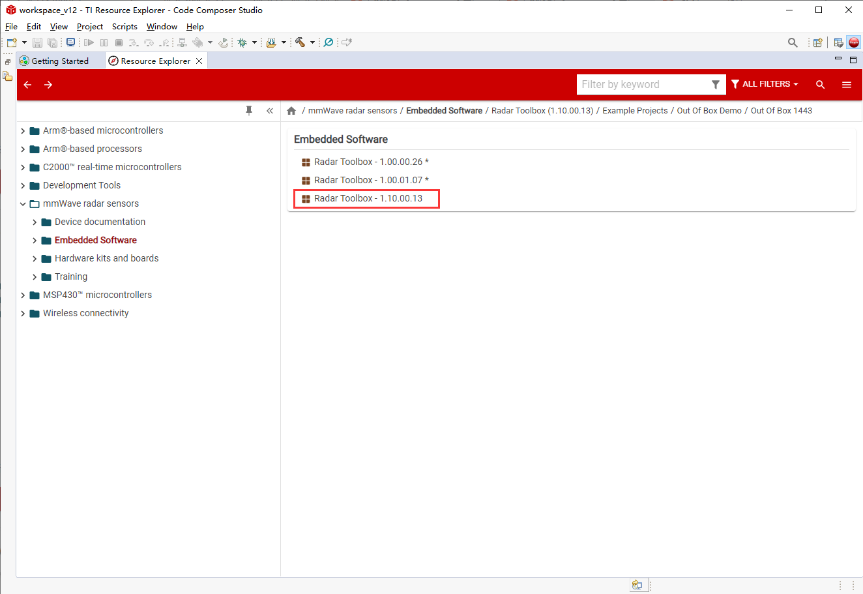This screenshot has height=594, width=863.
Task: Open mmWave radar sensors breadcrumb link
Action: click(353, 111)
